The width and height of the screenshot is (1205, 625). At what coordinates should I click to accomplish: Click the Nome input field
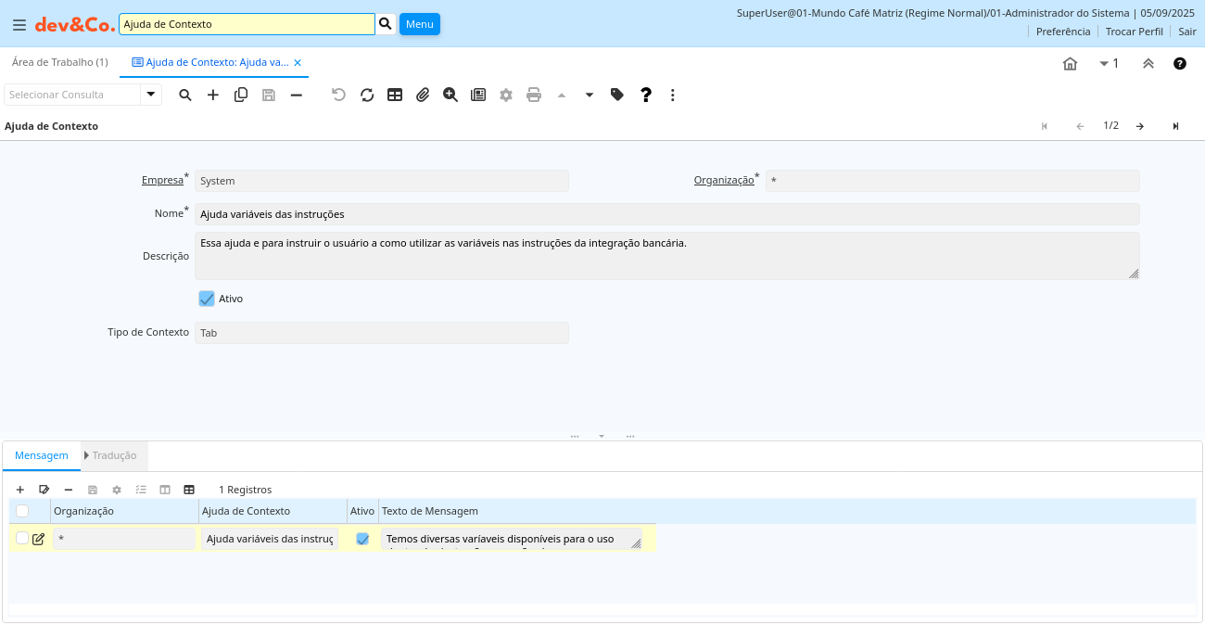[x=666, y=214]
